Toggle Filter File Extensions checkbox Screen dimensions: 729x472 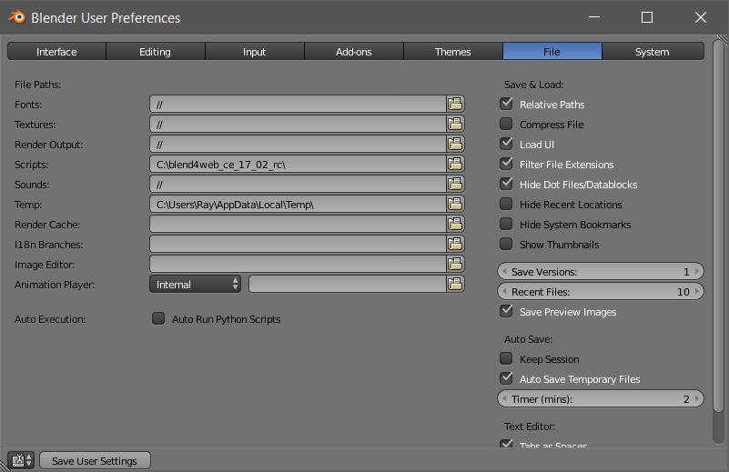(506, 164)
